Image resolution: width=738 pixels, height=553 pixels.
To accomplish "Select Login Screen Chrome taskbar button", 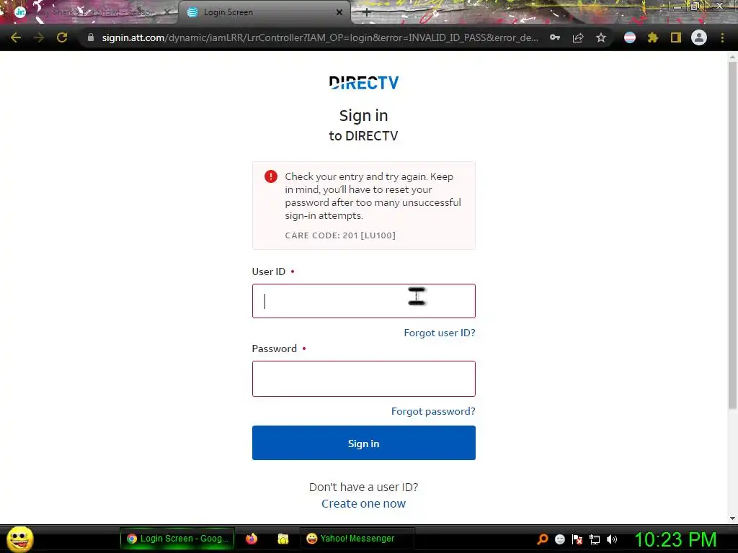I will point(177,539).
